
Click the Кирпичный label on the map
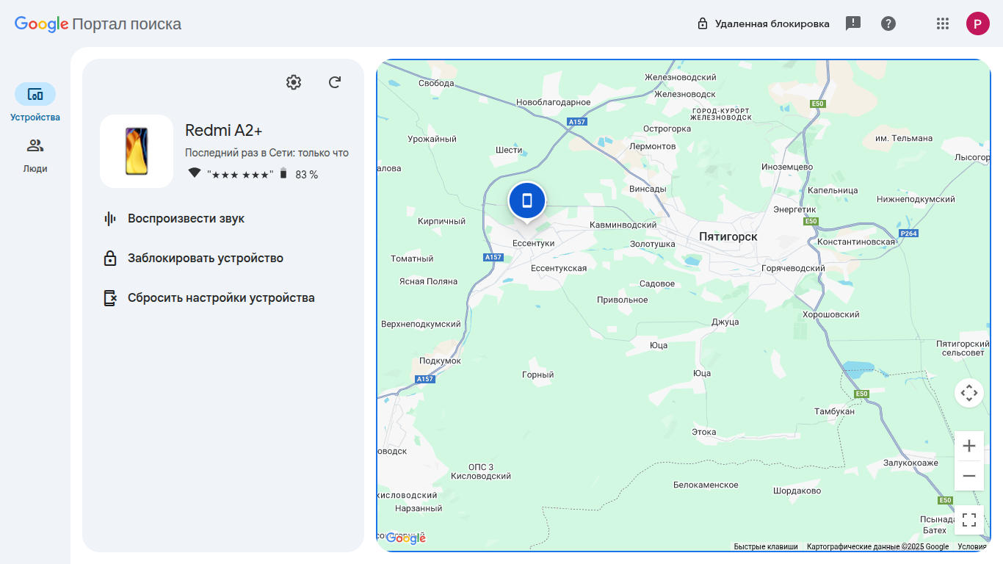pyautogui.click(x=442, y=221)
